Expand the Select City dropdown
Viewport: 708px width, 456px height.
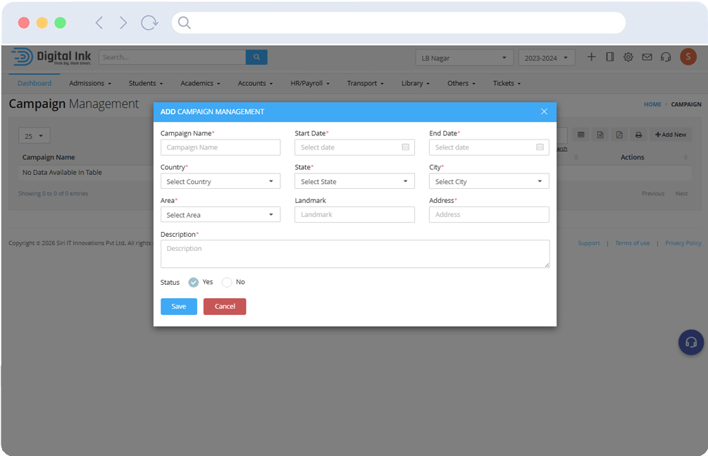(x=489, y=181)
